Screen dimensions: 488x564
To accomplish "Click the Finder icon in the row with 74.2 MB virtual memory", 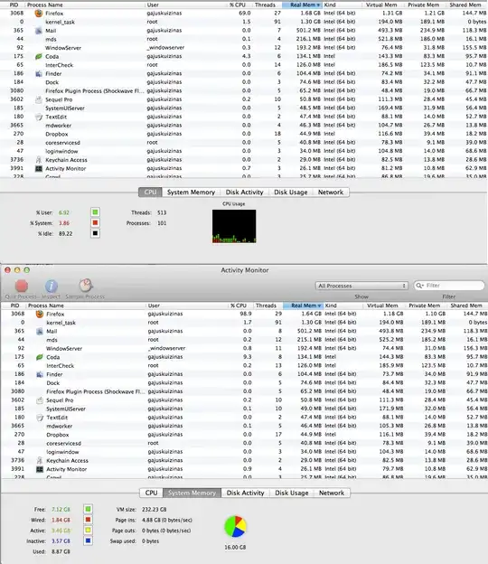I will pyautogui.click(x=39, y=74).
